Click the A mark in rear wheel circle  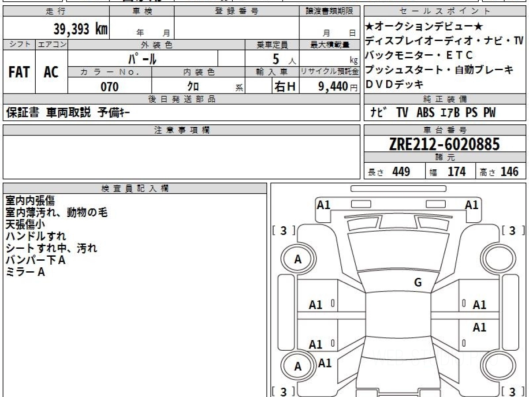click(298, 367)
